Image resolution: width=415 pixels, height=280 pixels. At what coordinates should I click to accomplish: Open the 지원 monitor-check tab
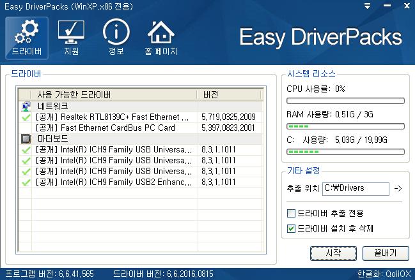(x=71, y=38)
